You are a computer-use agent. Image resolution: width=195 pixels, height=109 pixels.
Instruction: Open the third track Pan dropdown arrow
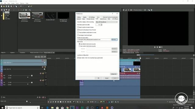[28, 77]
